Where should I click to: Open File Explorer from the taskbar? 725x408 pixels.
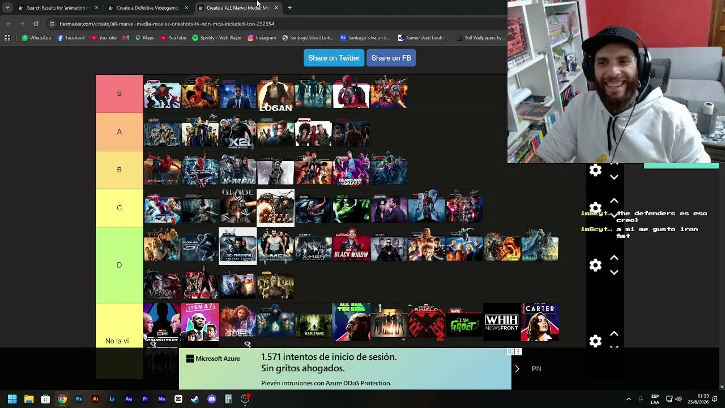point(29,399)
